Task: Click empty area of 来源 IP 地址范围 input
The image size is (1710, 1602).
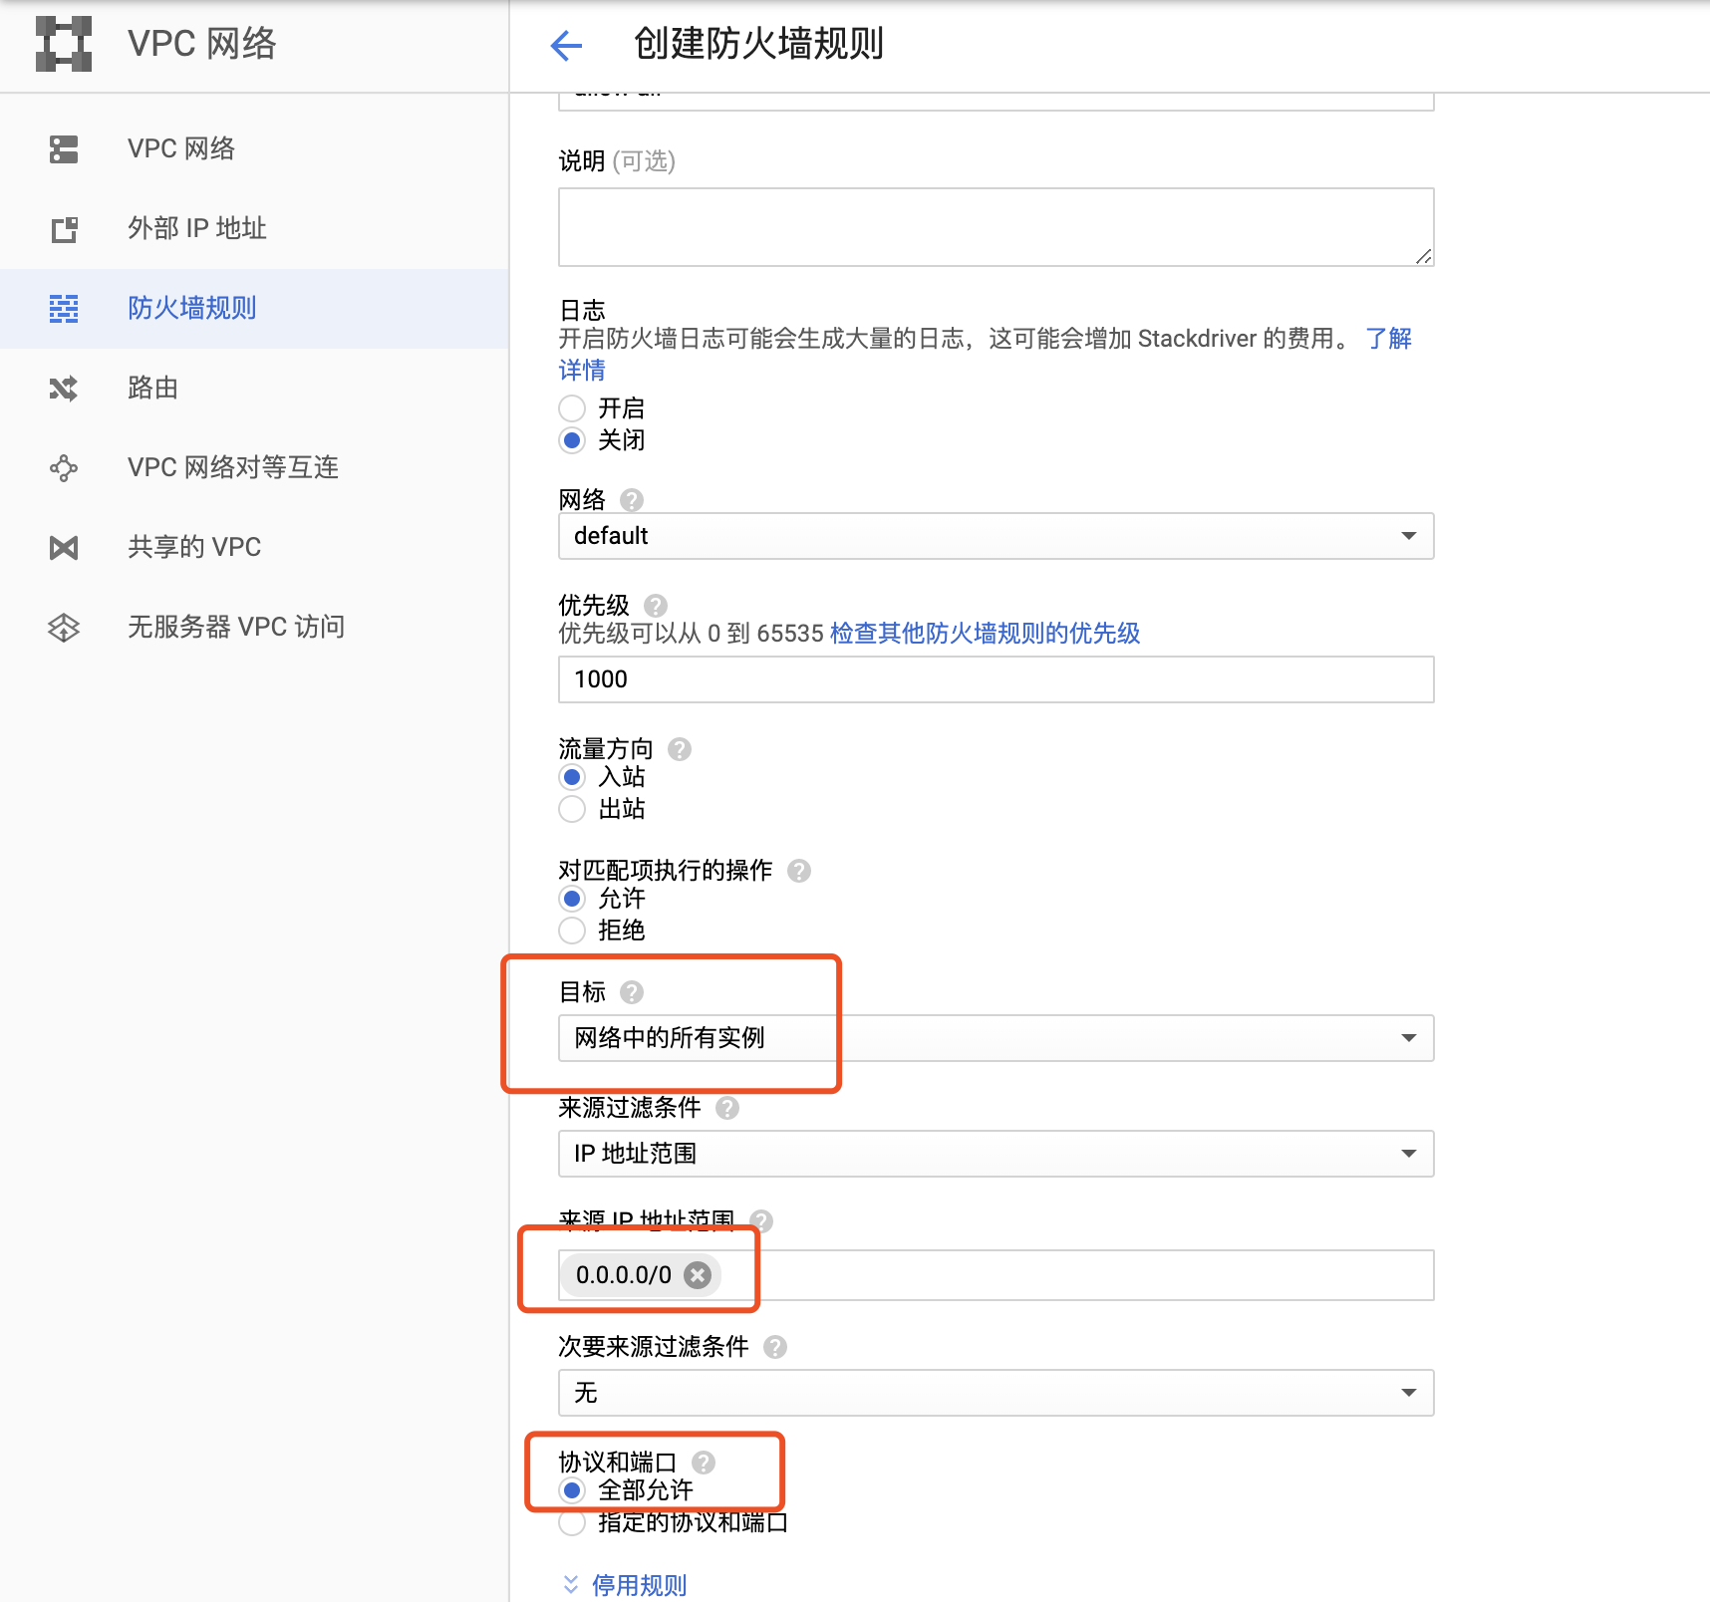Action: tap(1076, 1275)
